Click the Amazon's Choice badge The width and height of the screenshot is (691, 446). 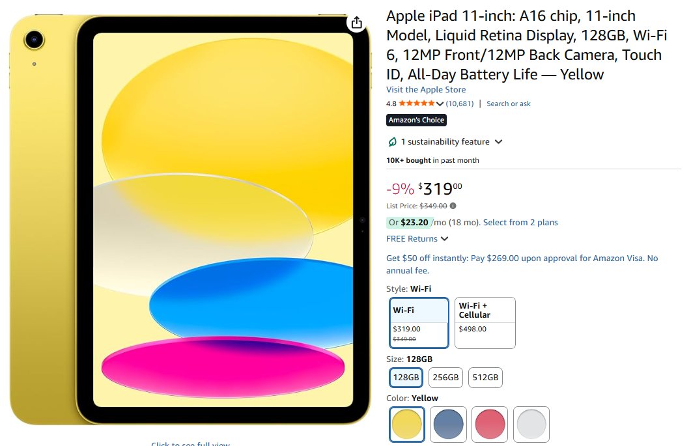[x=417, y=120]
